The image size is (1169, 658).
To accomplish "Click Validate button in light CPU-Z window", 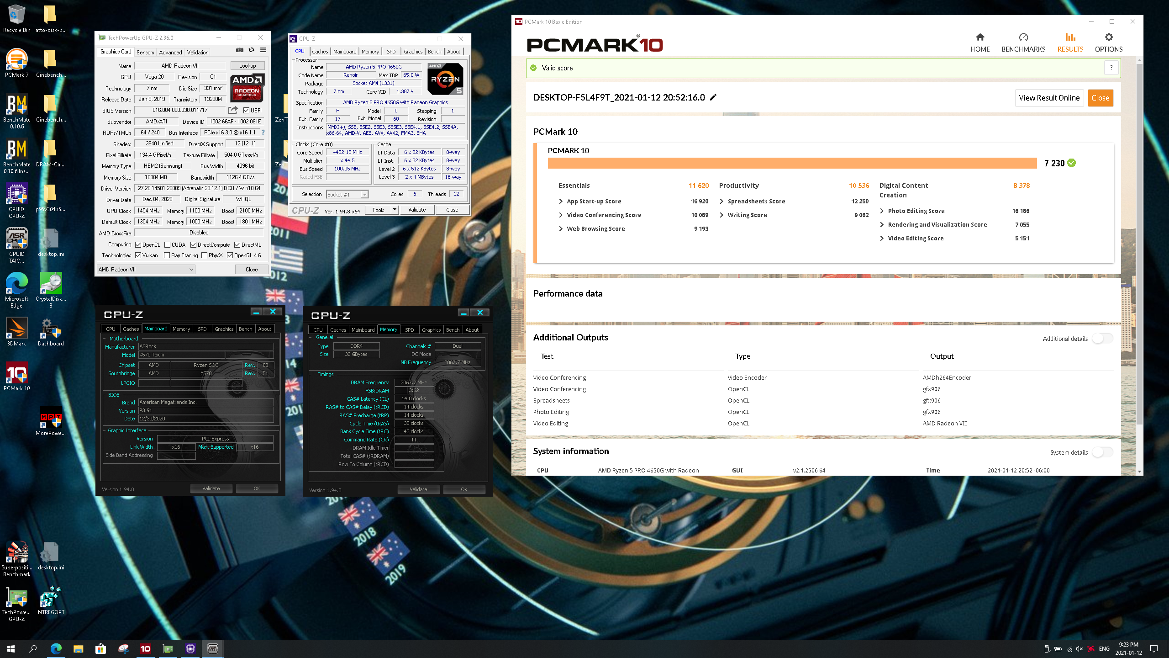I will coord(416,210).
